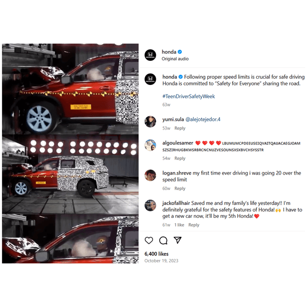Viewport: 307px width, 307px height.
Task: View the 6,400 likes list
Action: (x=156, y=254)
